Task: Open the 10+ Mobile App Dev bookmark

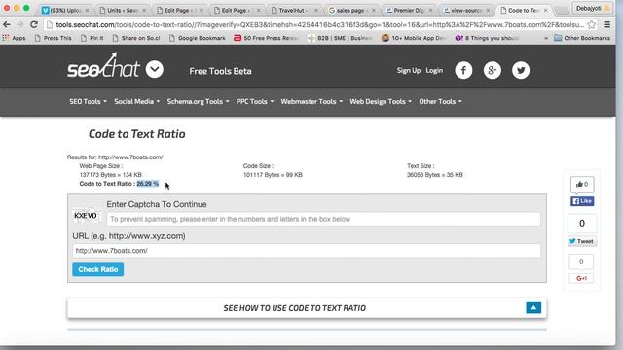Action: 414,38
